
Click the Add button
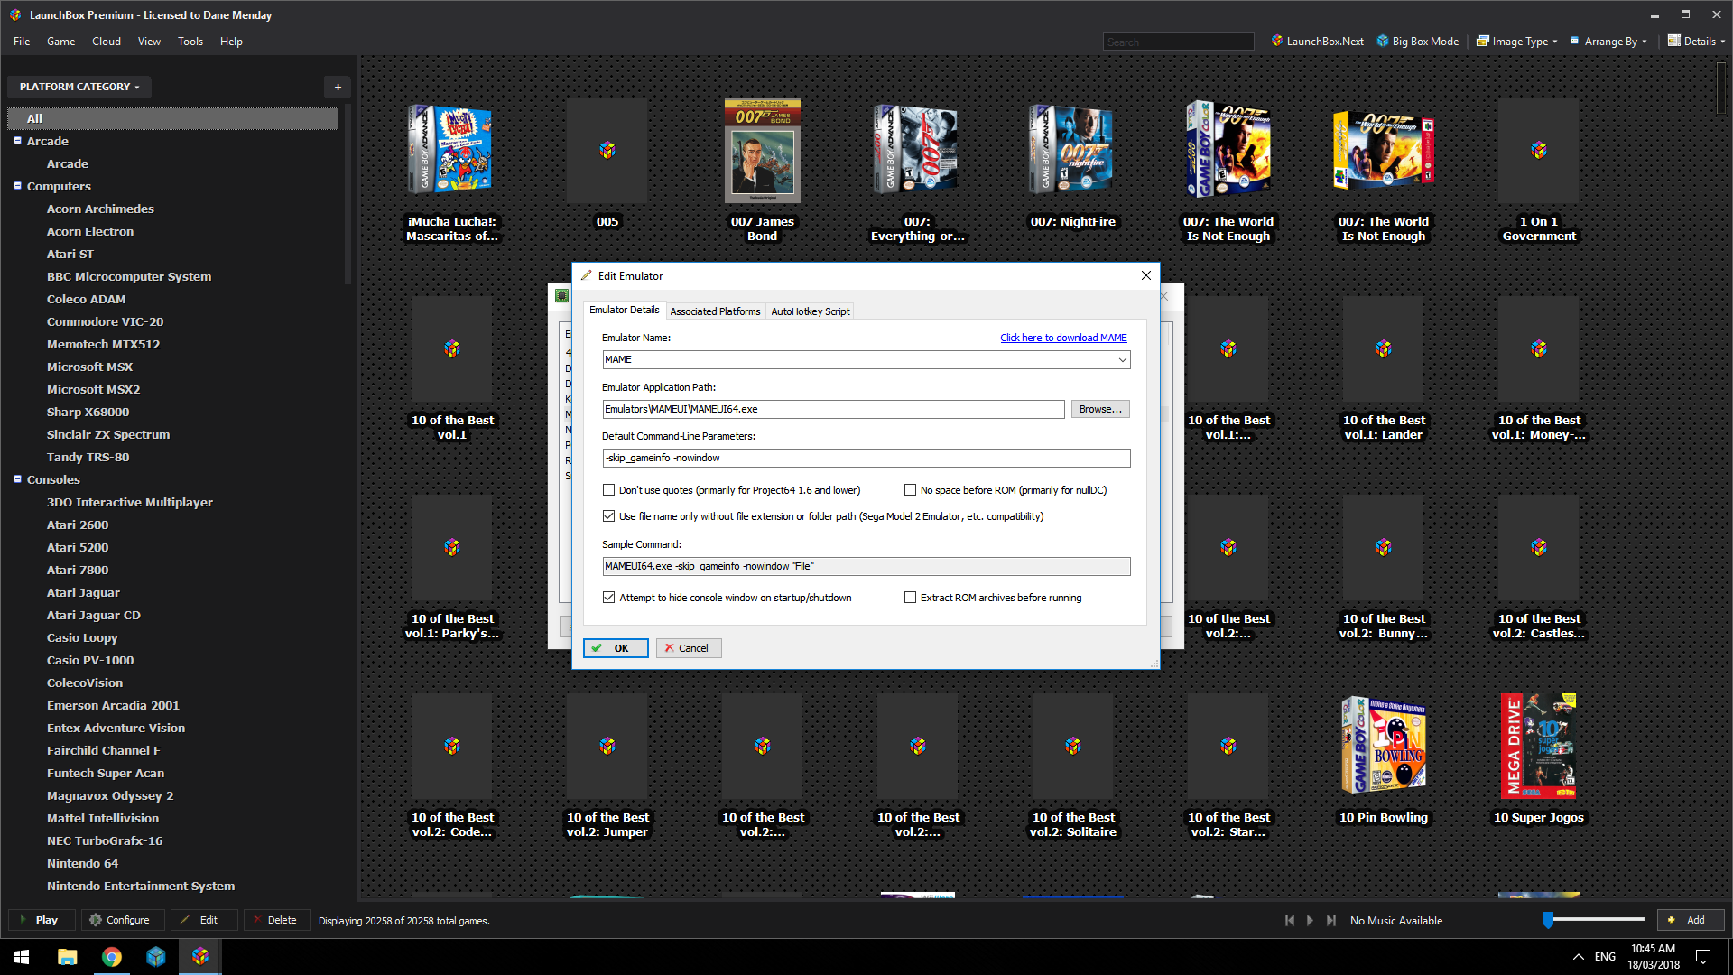click(x=1691, y=920)
